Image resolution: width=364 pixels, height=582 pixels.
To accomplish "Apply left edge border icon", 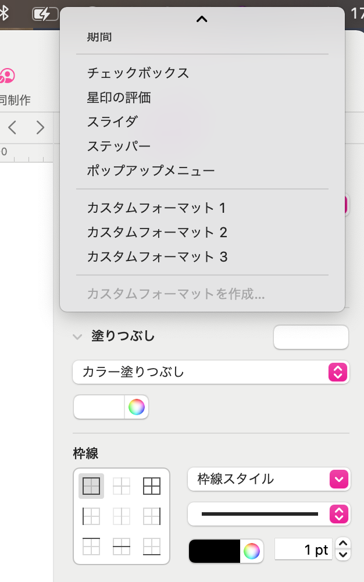I will [91, 516].
